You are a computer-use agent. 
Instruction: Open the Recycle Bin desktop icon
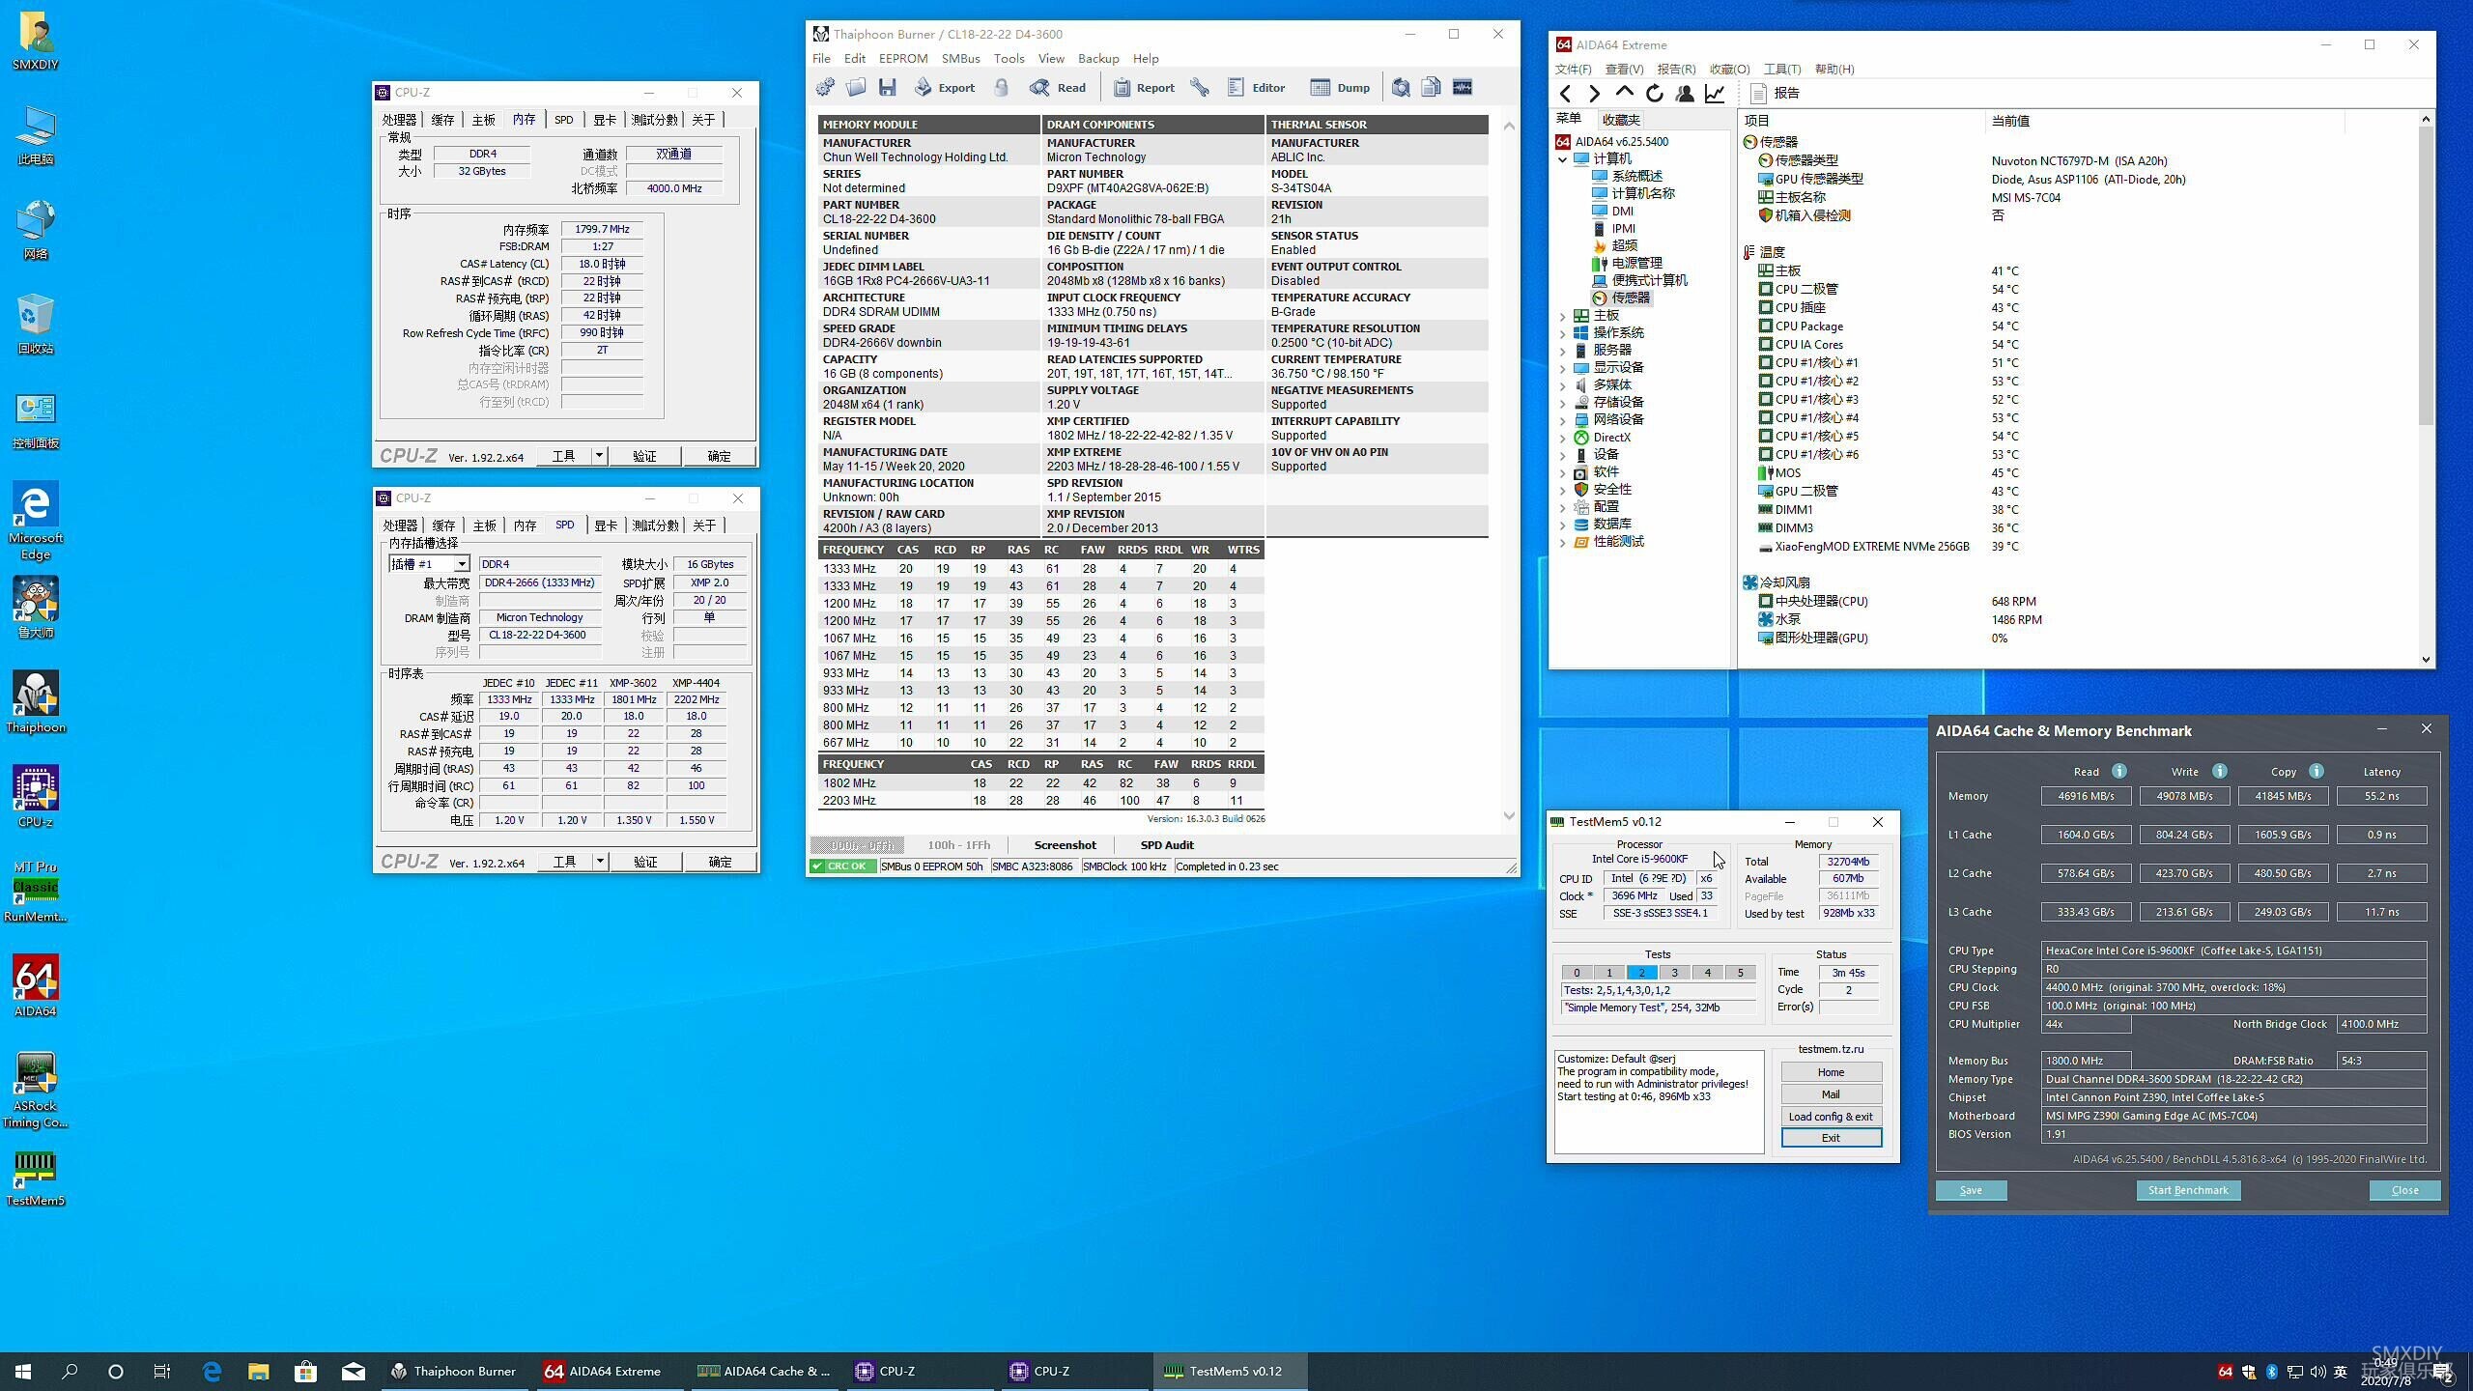[x=36, y=324]
